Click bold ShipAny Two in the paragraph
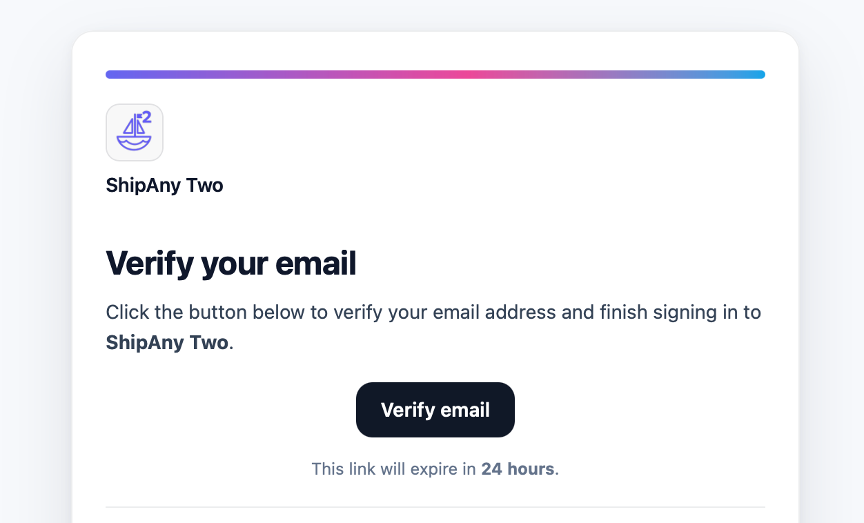Image resolution: width=864 pixels, height=523 pixels. [x=167, y=343]
